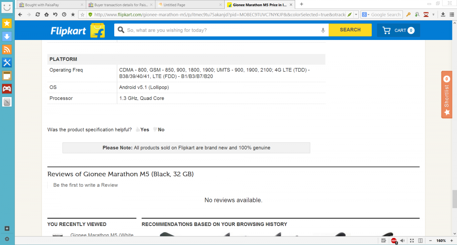Image resolution: width=457 pixels, height=245 pixels.
Task: Click the 160% zoom level
Action: tap(441, 240)
